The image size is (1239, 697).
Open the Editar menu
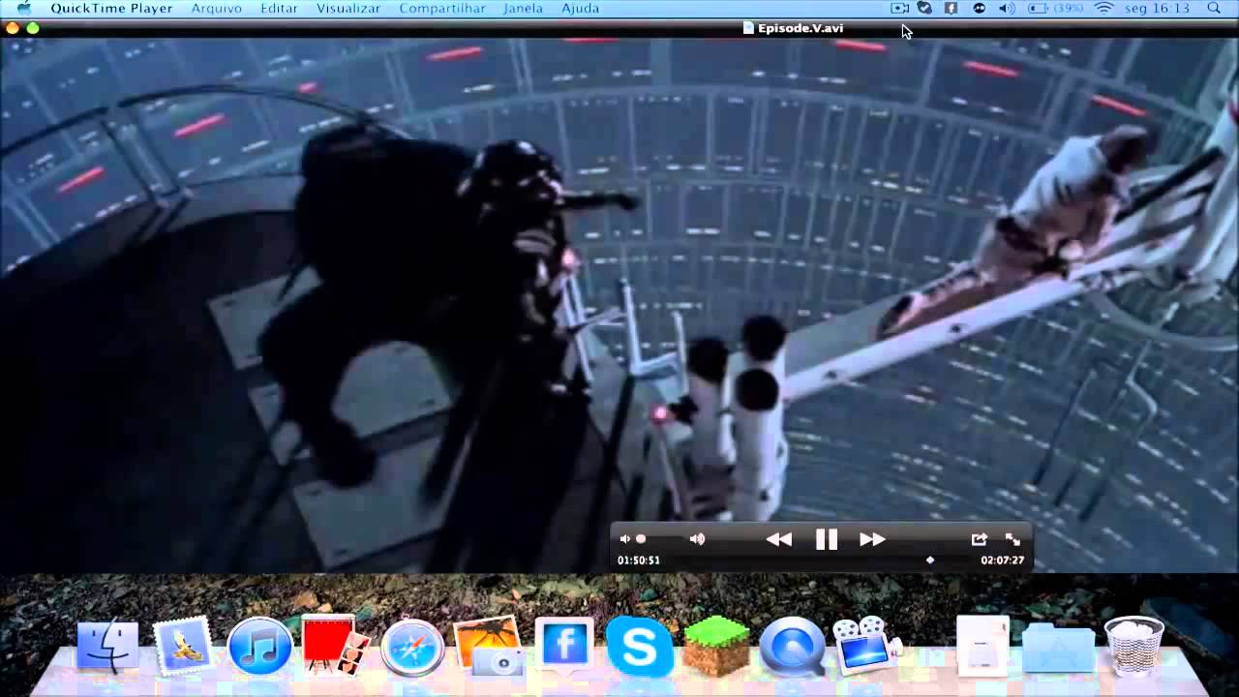pos(279,8)
